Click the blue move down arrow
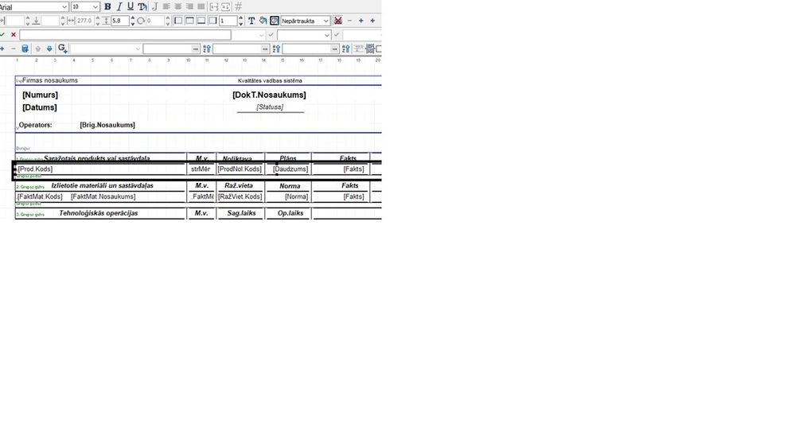Image resolution: width=795 pixels, height=447 pixels. coord(49,49)
